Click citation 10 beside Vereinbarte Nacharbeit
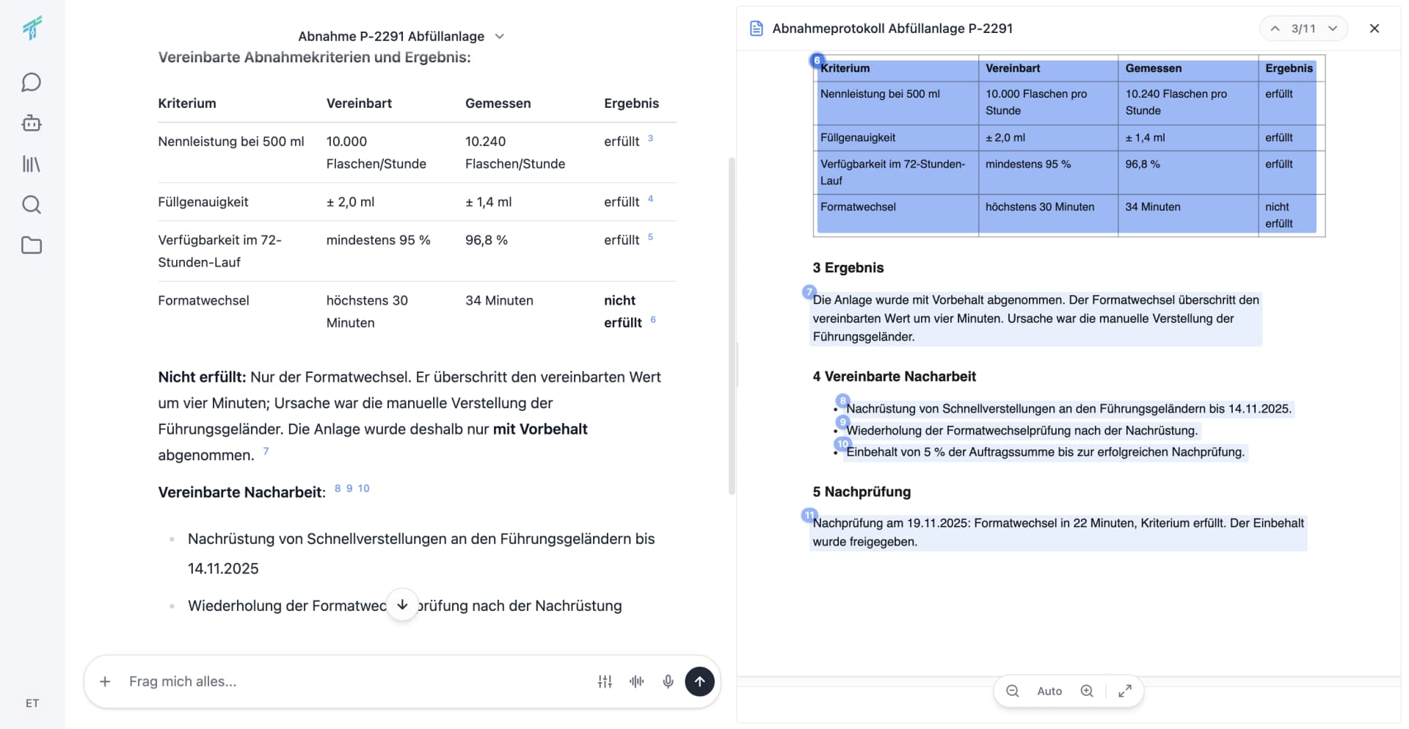This screenshot has height=729, width=1409. pos(363,488)
